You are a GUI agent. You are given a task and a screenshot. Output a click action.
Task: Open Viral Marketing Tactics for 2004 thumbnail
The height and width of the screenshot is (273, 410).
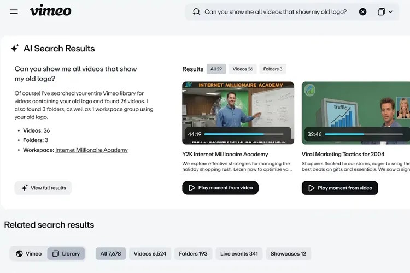[x=356, y=113]
